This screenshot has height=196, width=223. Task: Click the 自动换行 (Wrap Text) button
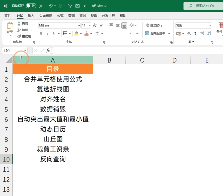click(x=154, y=25)
